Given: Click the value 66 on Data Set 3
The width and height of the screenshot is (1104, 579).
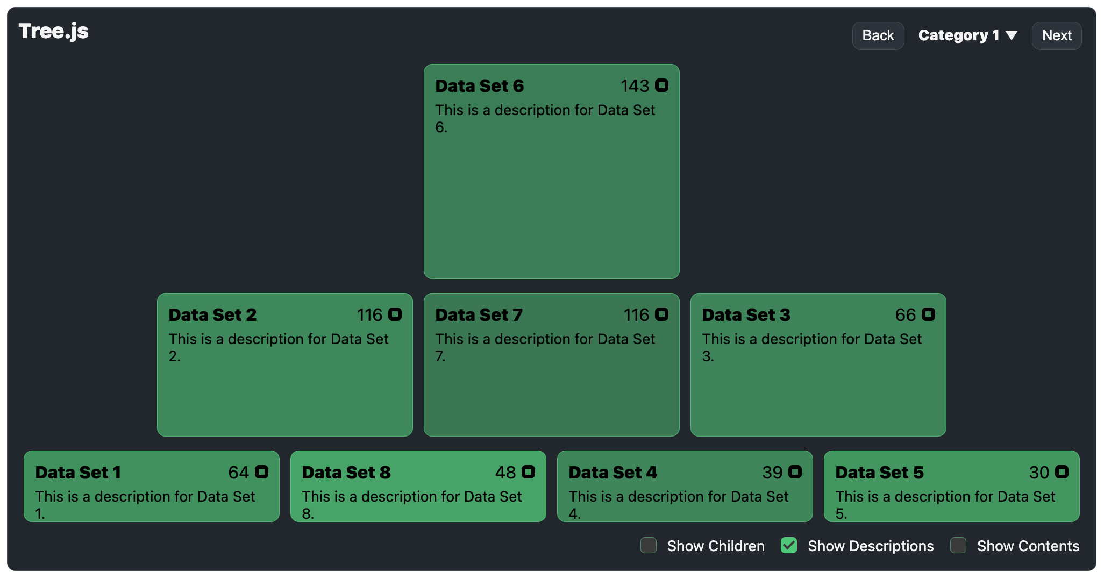Looking at the screenshot, I should pos(905,315).
